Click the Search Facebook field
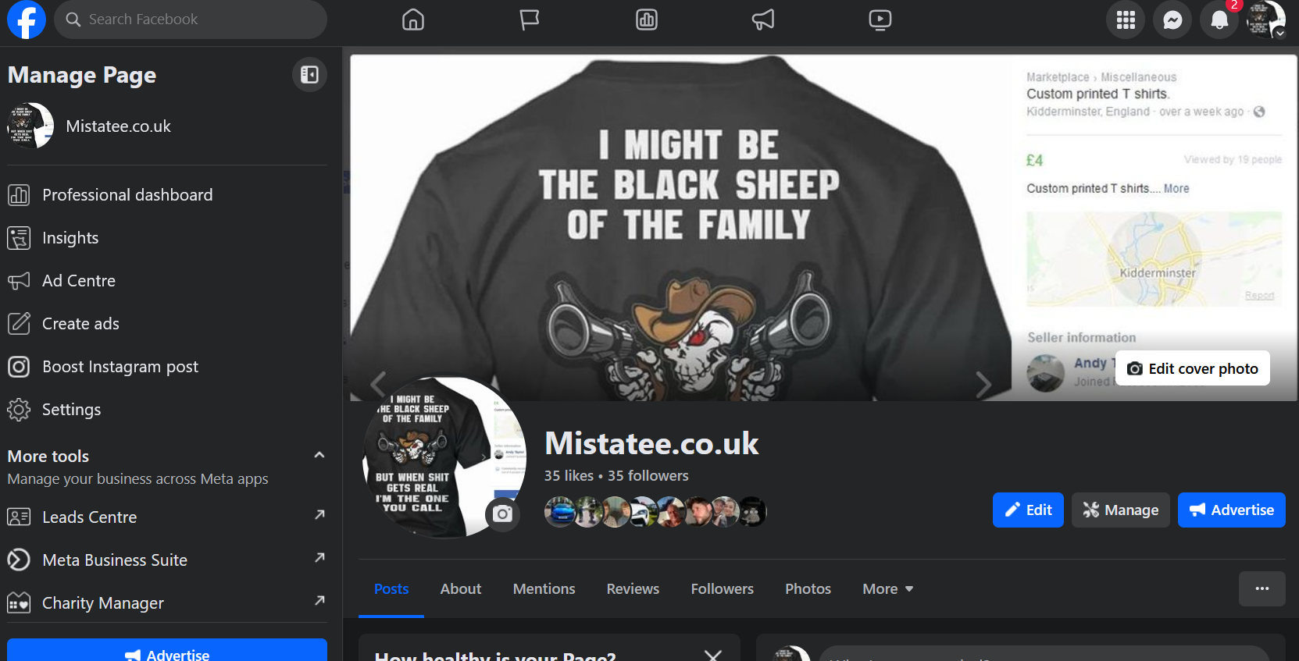Image resolution: width=1299 pixels, height=661 pixels. [191, 20]
